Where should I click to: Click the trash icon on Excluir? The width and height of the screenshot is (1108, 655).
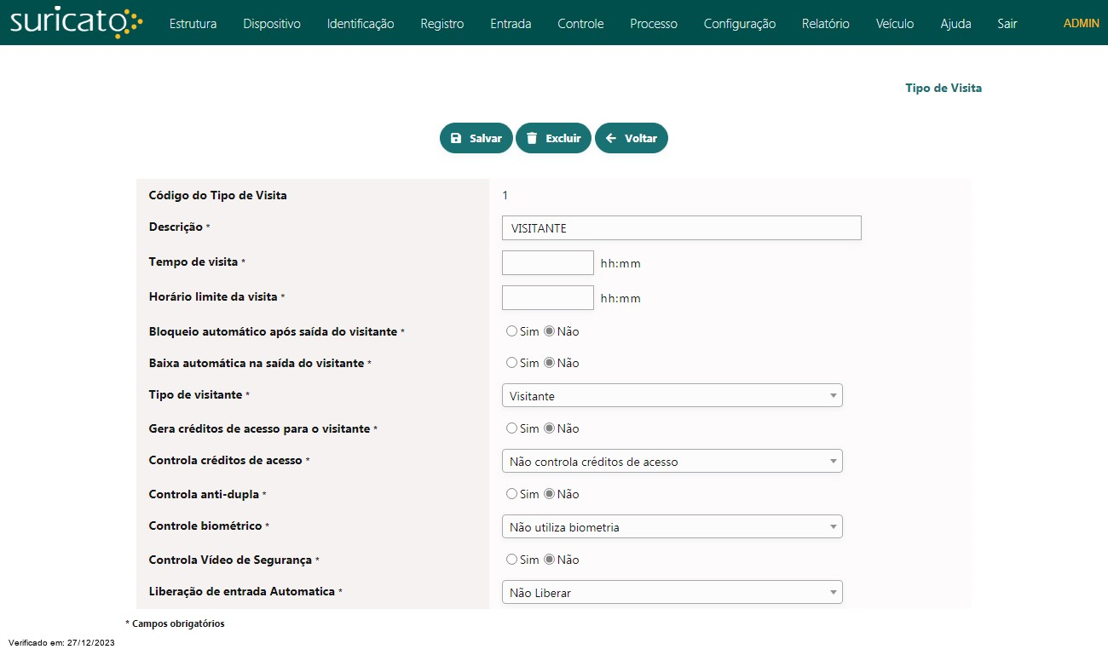[532, 138]
